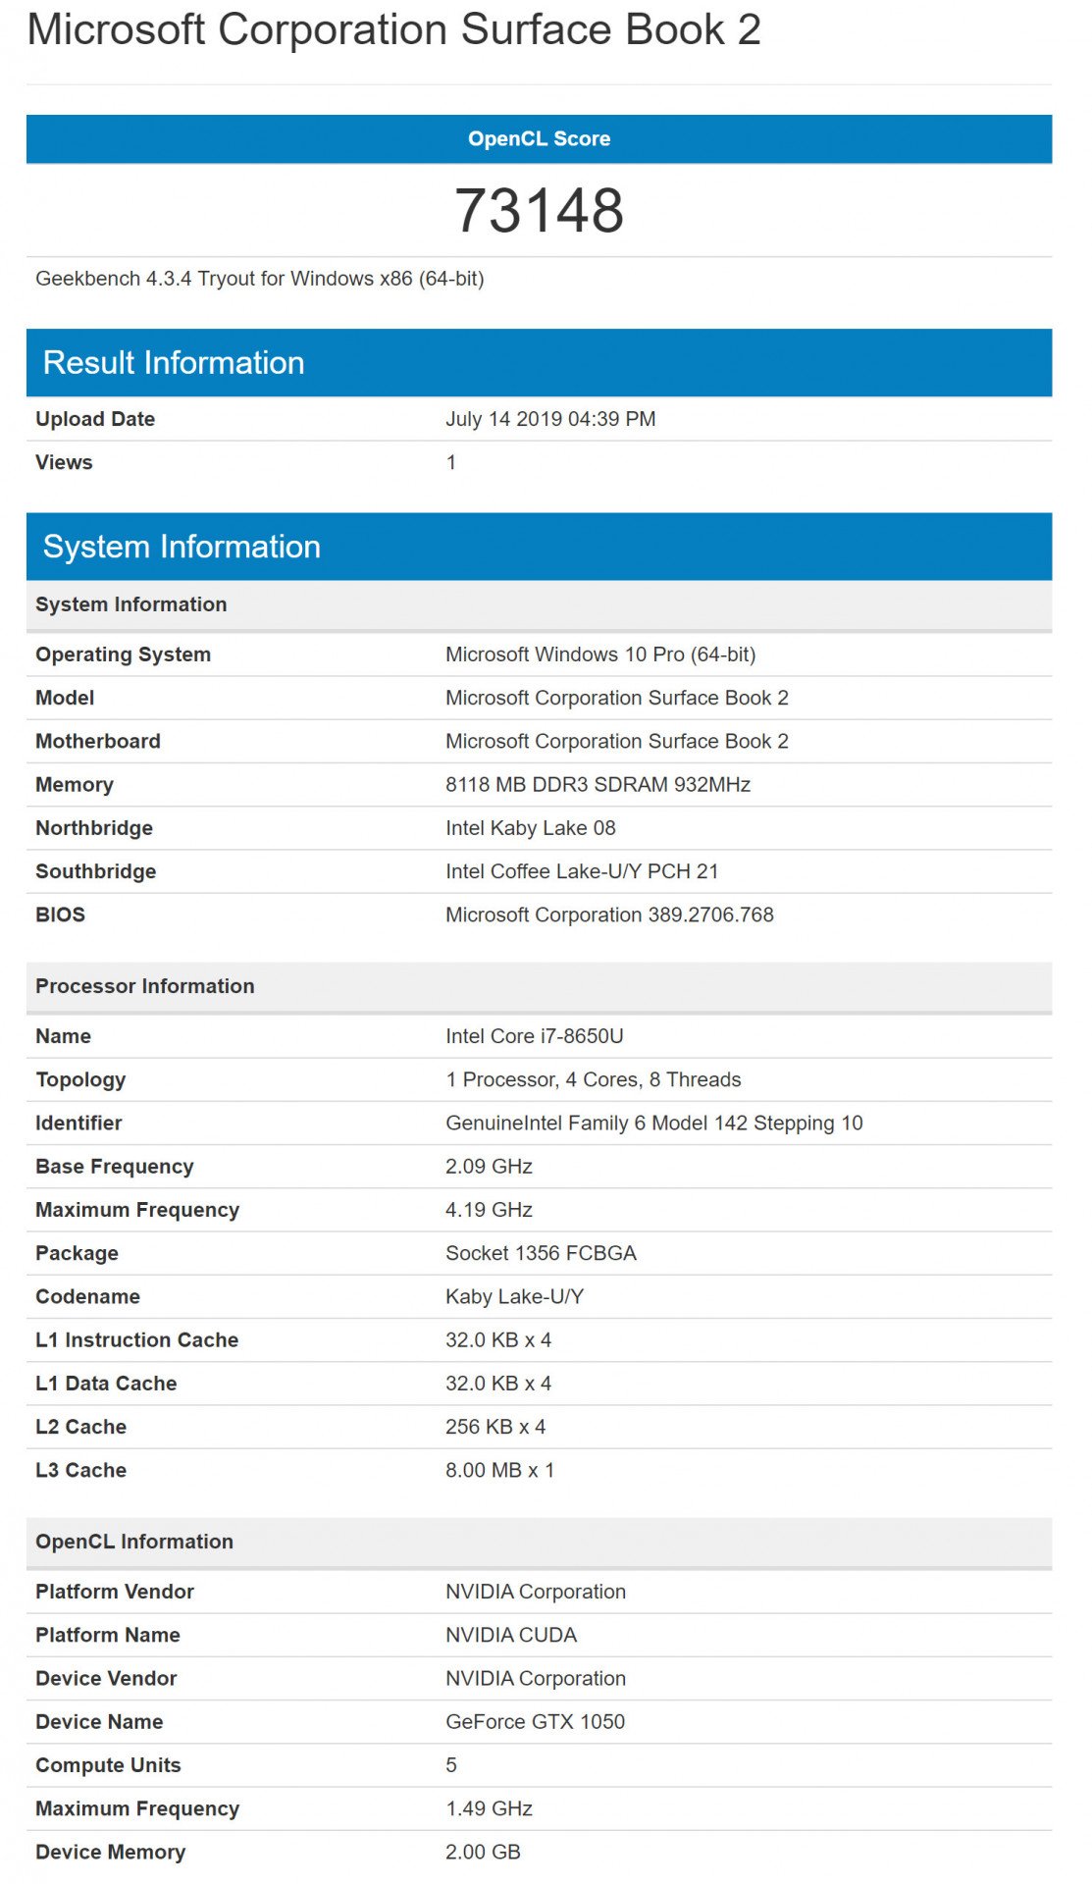Select the "L2 Cache" label
Viewport: 1092px width, 1884px height.
(80, 1427)
